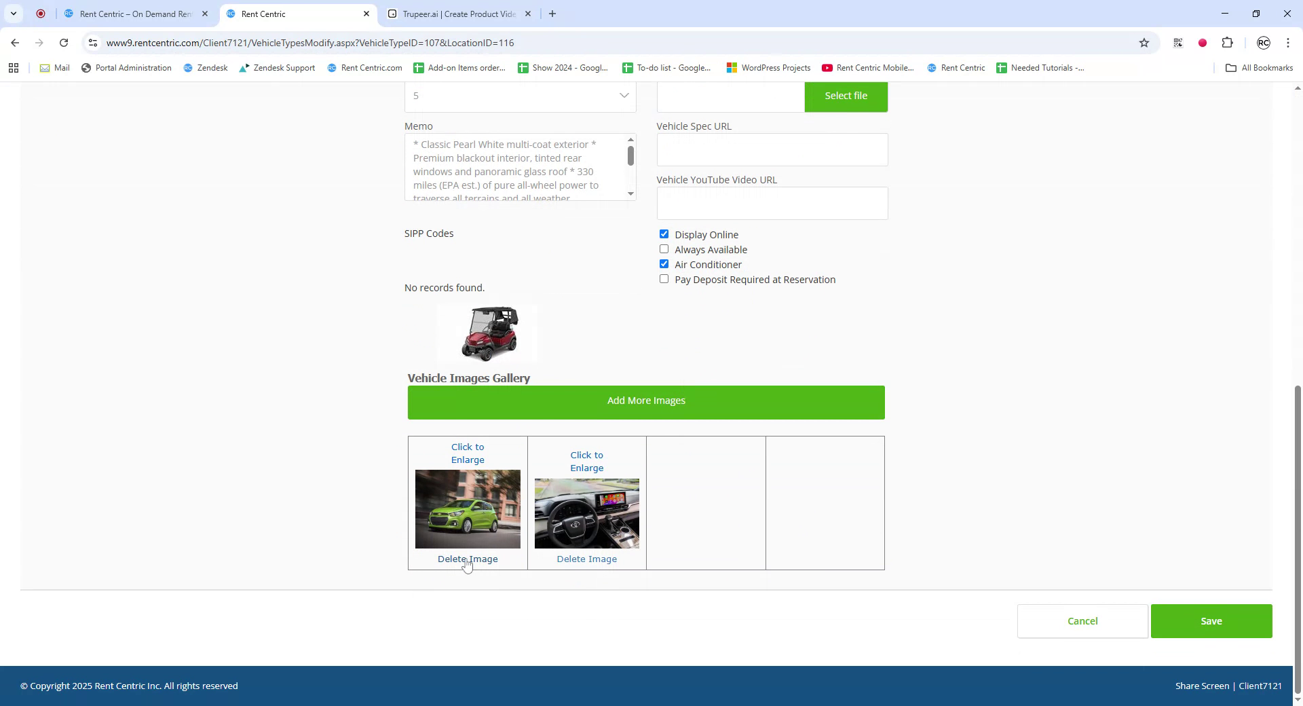Uncheck the Display Online option
This screenshot has height=706, width=1303.
664,234
